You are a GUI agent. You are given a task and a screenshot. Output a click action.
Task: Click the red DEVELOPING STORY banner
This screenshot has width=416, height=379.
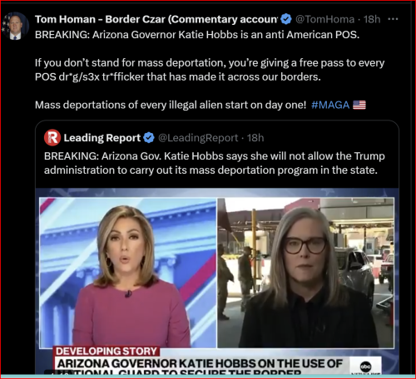click(x=106, y=352)
